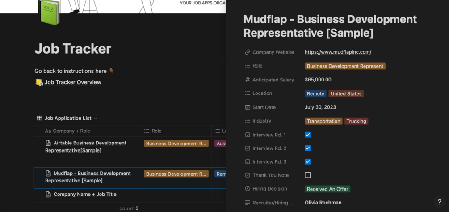Click the orange Transportation industry tag
This screenshot has height=212, width=449.
(323, 121)
